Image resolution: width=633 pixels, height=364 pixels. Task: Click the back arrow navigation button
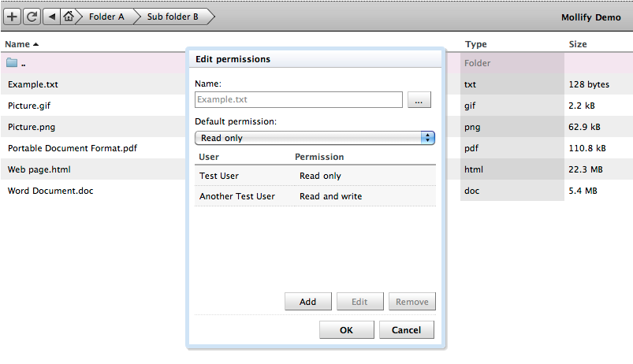point(51,17)
